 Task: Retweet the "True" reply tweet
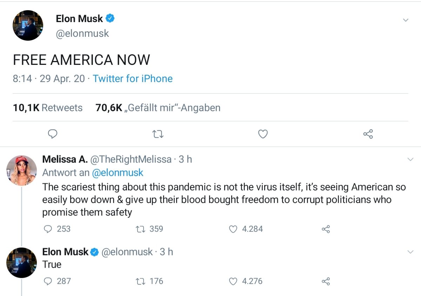point(140,281)
